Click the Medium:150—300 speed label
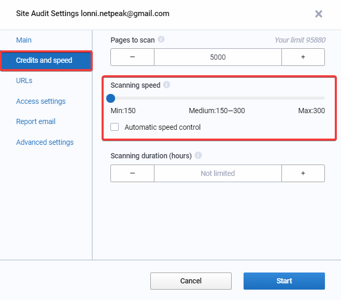Image resolution: width=341 pixels, height=300 pixels. [x=217, y=111]
